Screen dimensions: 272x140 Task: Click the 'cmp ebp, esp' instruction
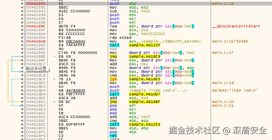coord(129,121)
